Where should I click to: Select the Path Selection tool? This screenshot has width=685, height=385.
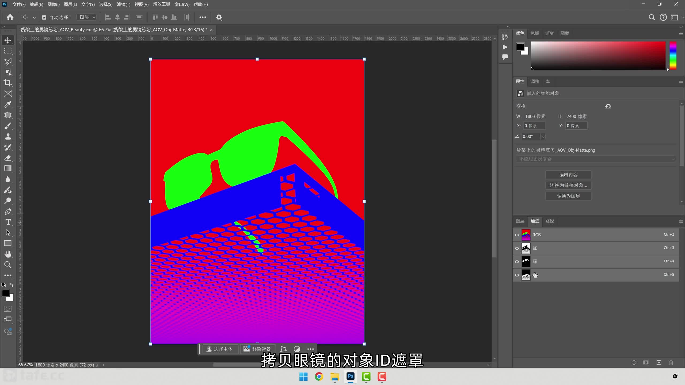click(x=8, y=233)
